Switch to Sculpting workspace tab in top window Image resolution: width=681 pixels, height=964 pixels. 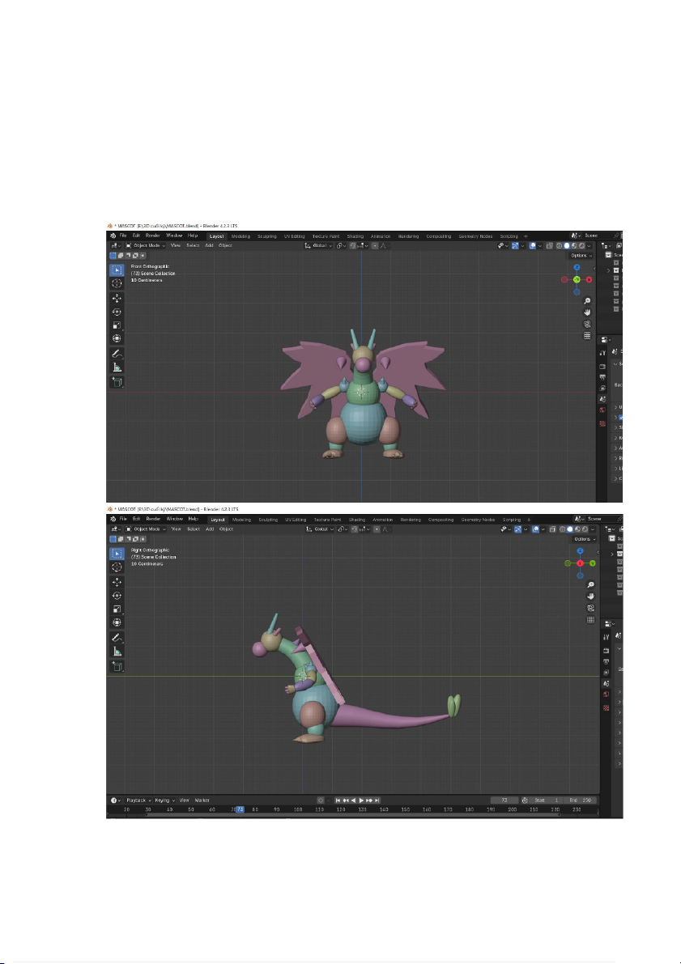(267, 236)
